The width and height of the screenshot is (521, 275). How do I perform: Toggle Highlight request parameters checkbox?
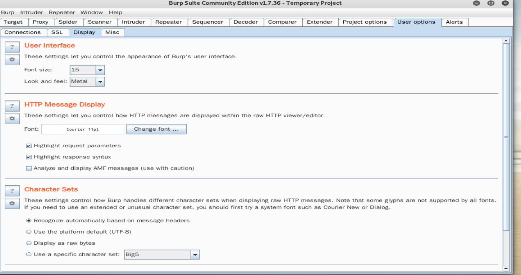29,146
